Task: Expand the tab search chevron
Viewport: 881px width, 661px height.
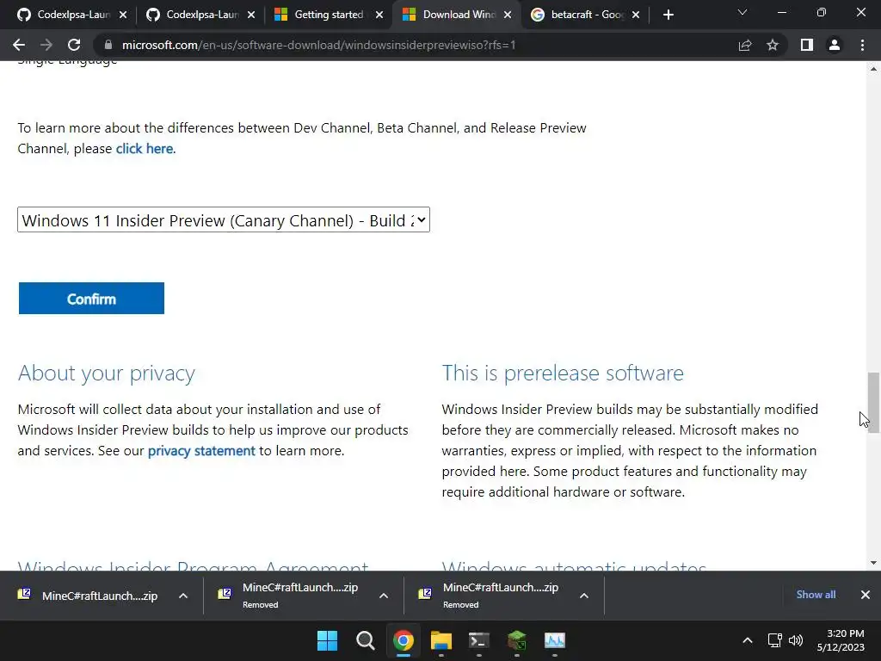Action: pos(742,12)
